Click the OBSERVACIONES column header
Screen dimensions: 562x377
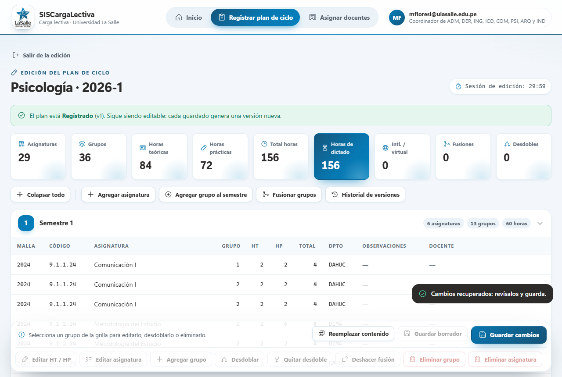[384, 246]
